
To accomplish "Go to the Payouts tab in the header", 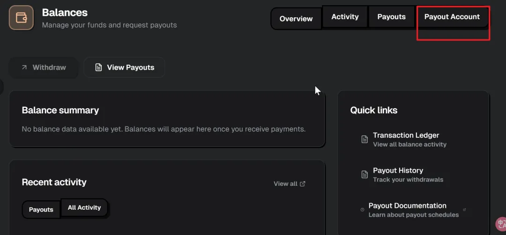I will click(391, 17).
